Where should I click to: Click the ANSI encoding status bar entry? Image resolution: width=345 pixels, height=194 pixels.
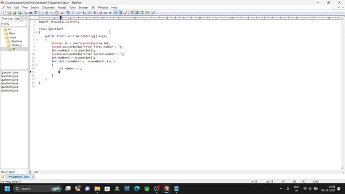tap(316, 182)
